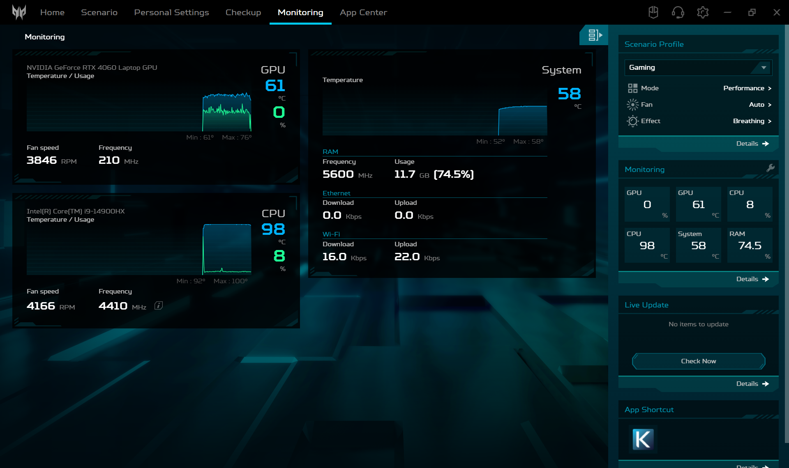789x468 pixels.
Task: Click the Check Now button
Action: (x=699, y=361)
